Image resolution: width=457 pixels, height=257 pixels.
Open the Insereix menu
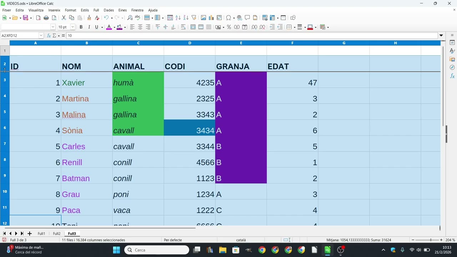(54, 10)
